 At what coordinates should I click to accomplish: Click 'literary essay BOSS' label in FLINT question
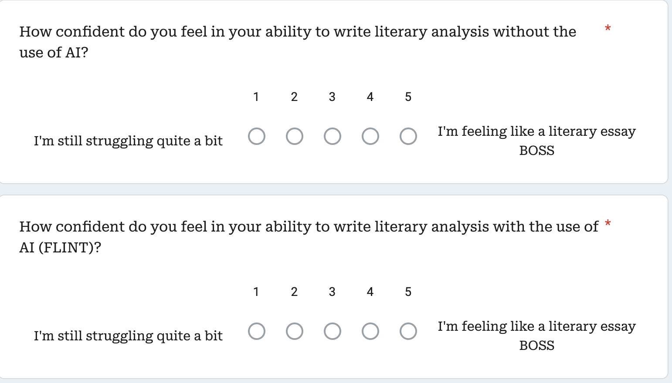point(536,336)
